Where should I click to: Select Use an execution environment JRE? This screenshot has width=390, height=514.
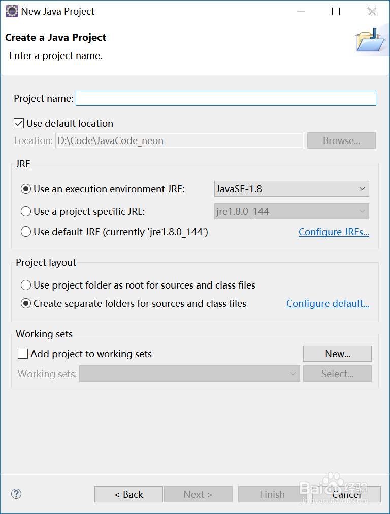pos(26,189)
